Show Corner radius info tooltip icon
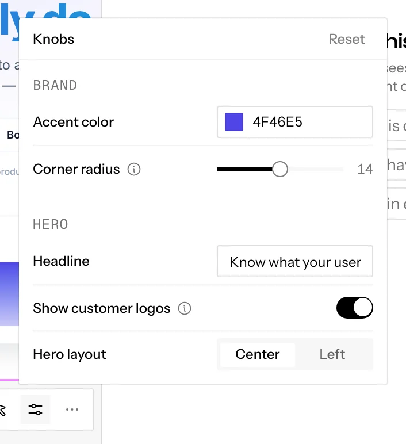Screen dimensions: 406x444 [133, 169]
